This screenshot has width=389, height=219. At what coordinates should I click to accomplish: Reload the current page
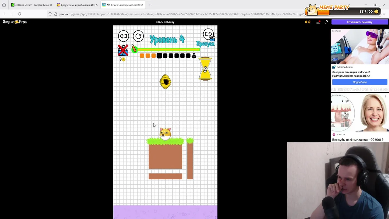[19, 14]
